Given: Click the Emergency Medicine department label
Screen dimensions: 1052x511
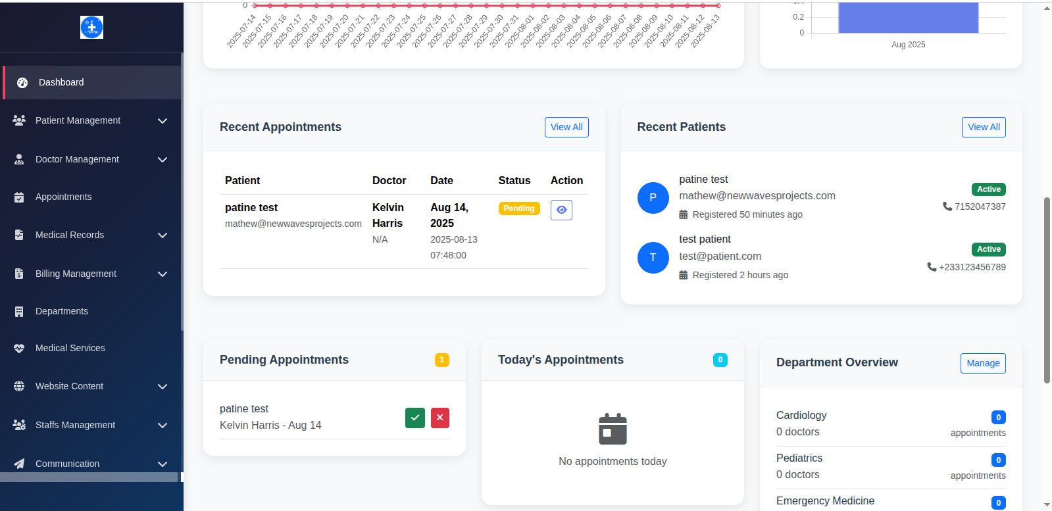Looking at the screenshot, I should pyautogui.click(x=825, y=501).
